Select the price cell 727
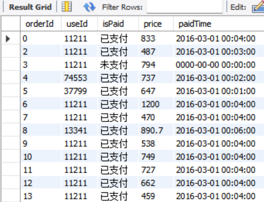The image size is (264, 202). [156, 170]
